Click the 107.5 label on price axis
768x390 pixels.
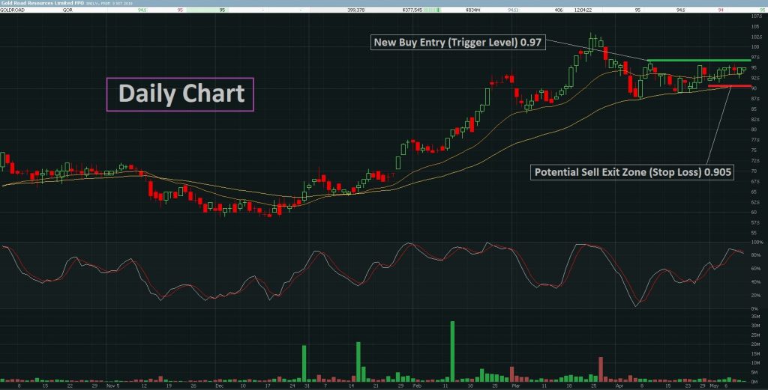tap(756, 16)
